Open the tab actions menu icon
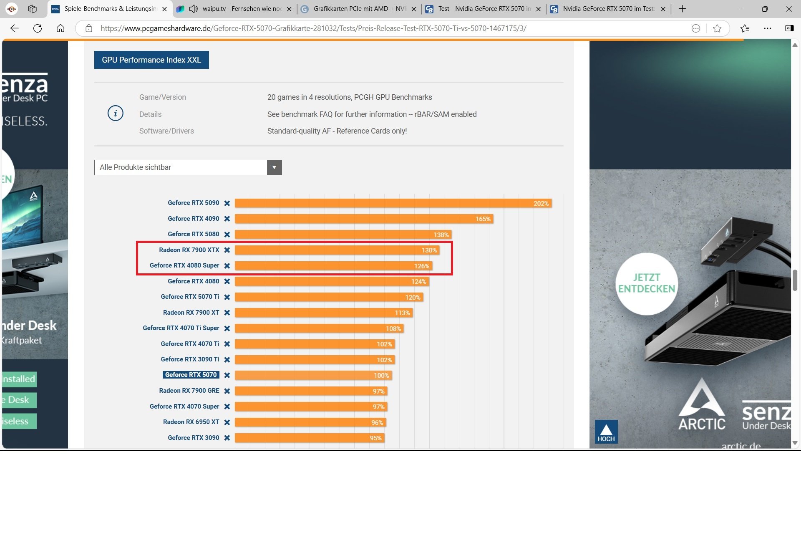 click(x=32, y=9)
